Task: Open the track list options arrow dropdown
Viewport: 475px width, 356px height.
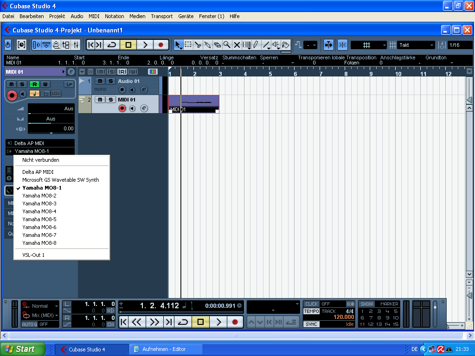Action: [x=82, y=72]
